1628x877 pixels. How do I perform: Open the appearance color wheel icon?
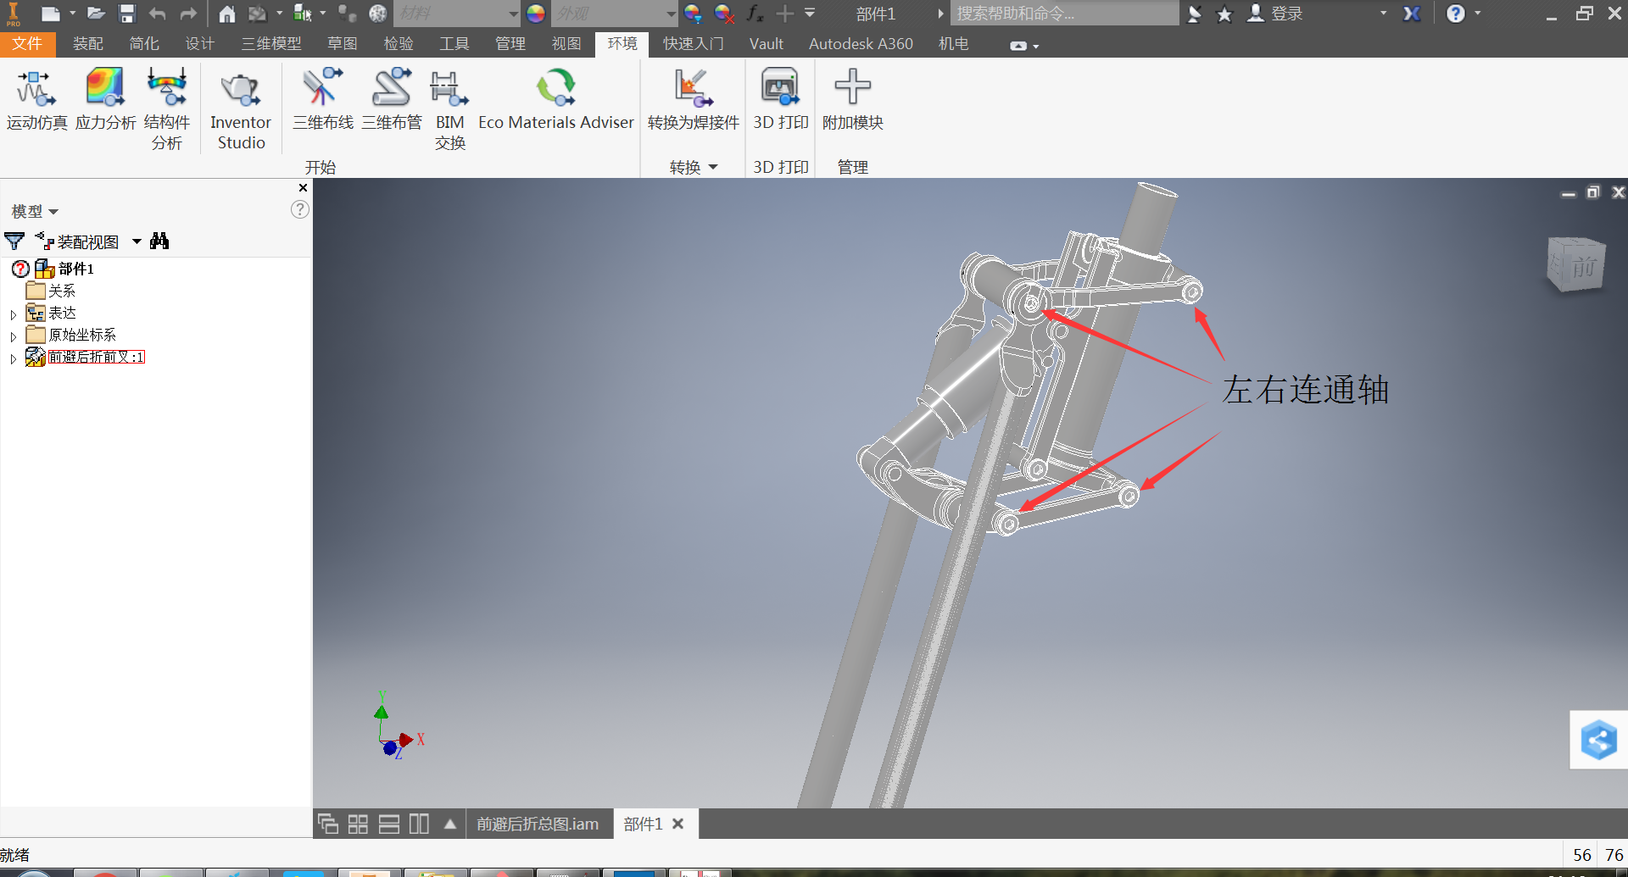(x=536, y=14)
